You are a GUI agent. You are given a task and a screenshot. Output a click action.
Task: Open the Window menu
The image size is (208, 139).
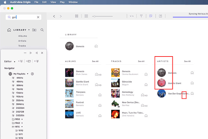(73, 2)
